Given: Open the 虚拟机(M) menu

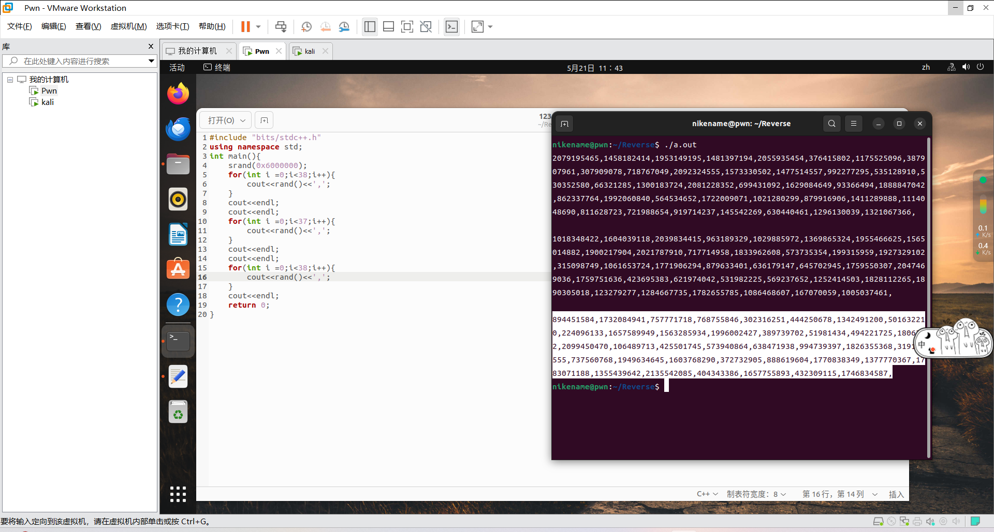Looking at the screenshot, I should tap(128, 26).
